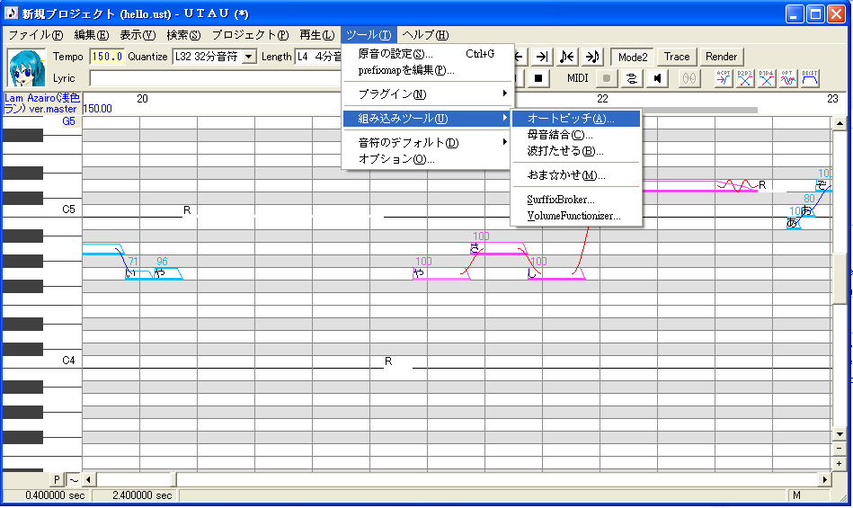Image resolution: width=853 pixels, height=508 pixels.
Task: Toggle the P pitch display button
Action: [x=57, y=480]
